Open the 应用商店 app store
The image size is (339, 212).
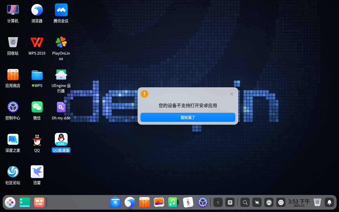(13, 75)
